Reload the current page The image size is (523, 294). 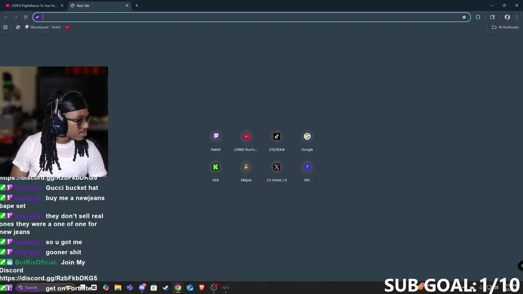click(x=25, y=17)
